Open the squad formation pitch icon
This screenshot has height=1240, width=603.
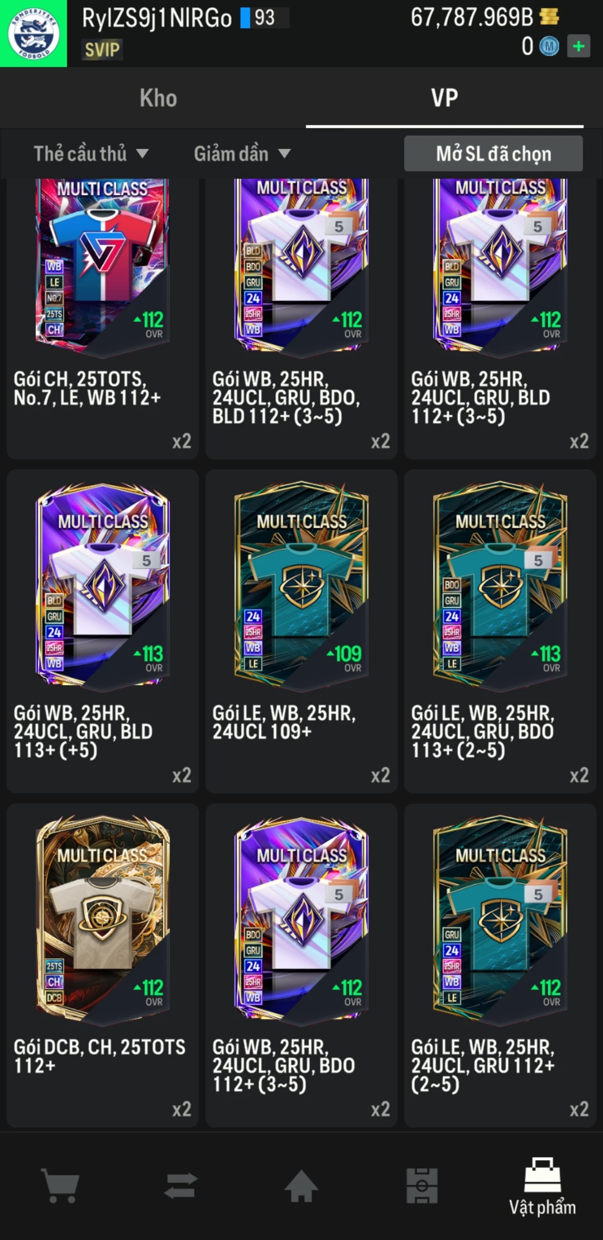(422, 1185)
